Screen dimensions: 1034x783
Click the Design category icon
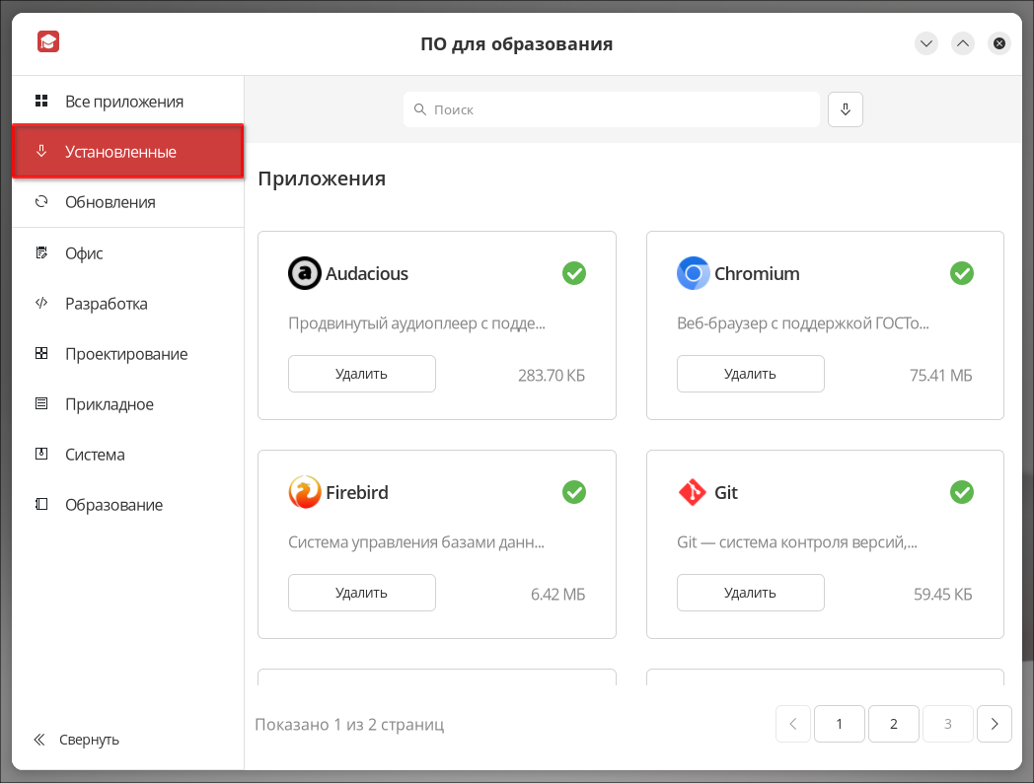pyautogui.click(x=41, y=353)
